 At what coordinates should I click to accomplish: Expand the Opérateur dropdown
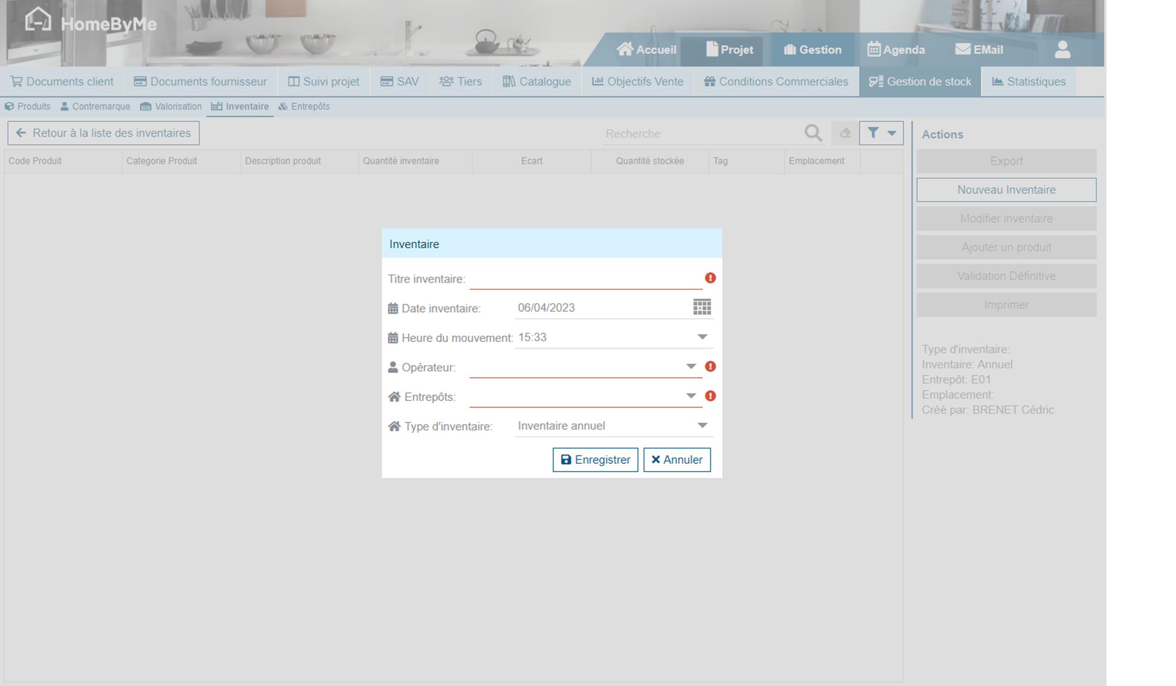690,366
